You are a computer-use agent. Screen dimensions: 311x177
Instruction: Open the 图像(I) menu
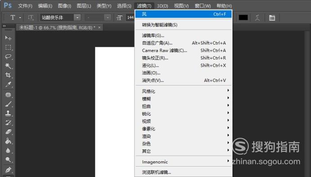64,6
